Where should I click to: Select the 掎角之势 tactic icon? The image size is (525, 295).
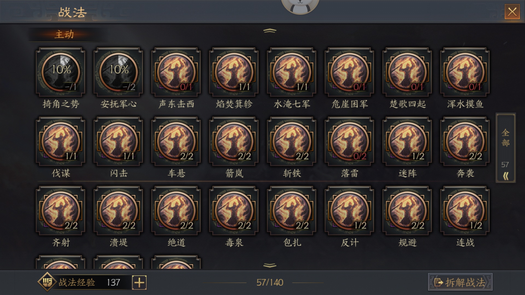pos(60,72)
